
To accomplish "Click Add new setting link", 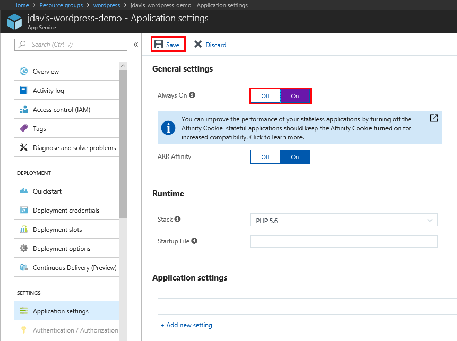I will 186,325.
